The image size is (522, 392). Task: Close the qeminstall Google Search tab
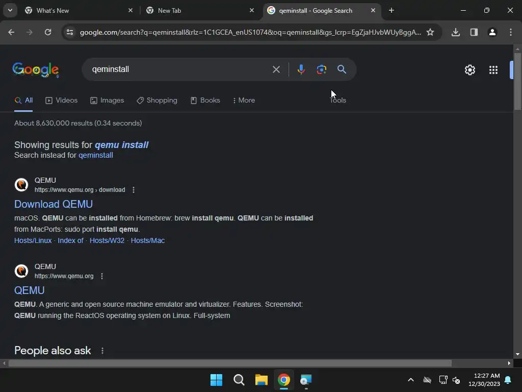373,10
